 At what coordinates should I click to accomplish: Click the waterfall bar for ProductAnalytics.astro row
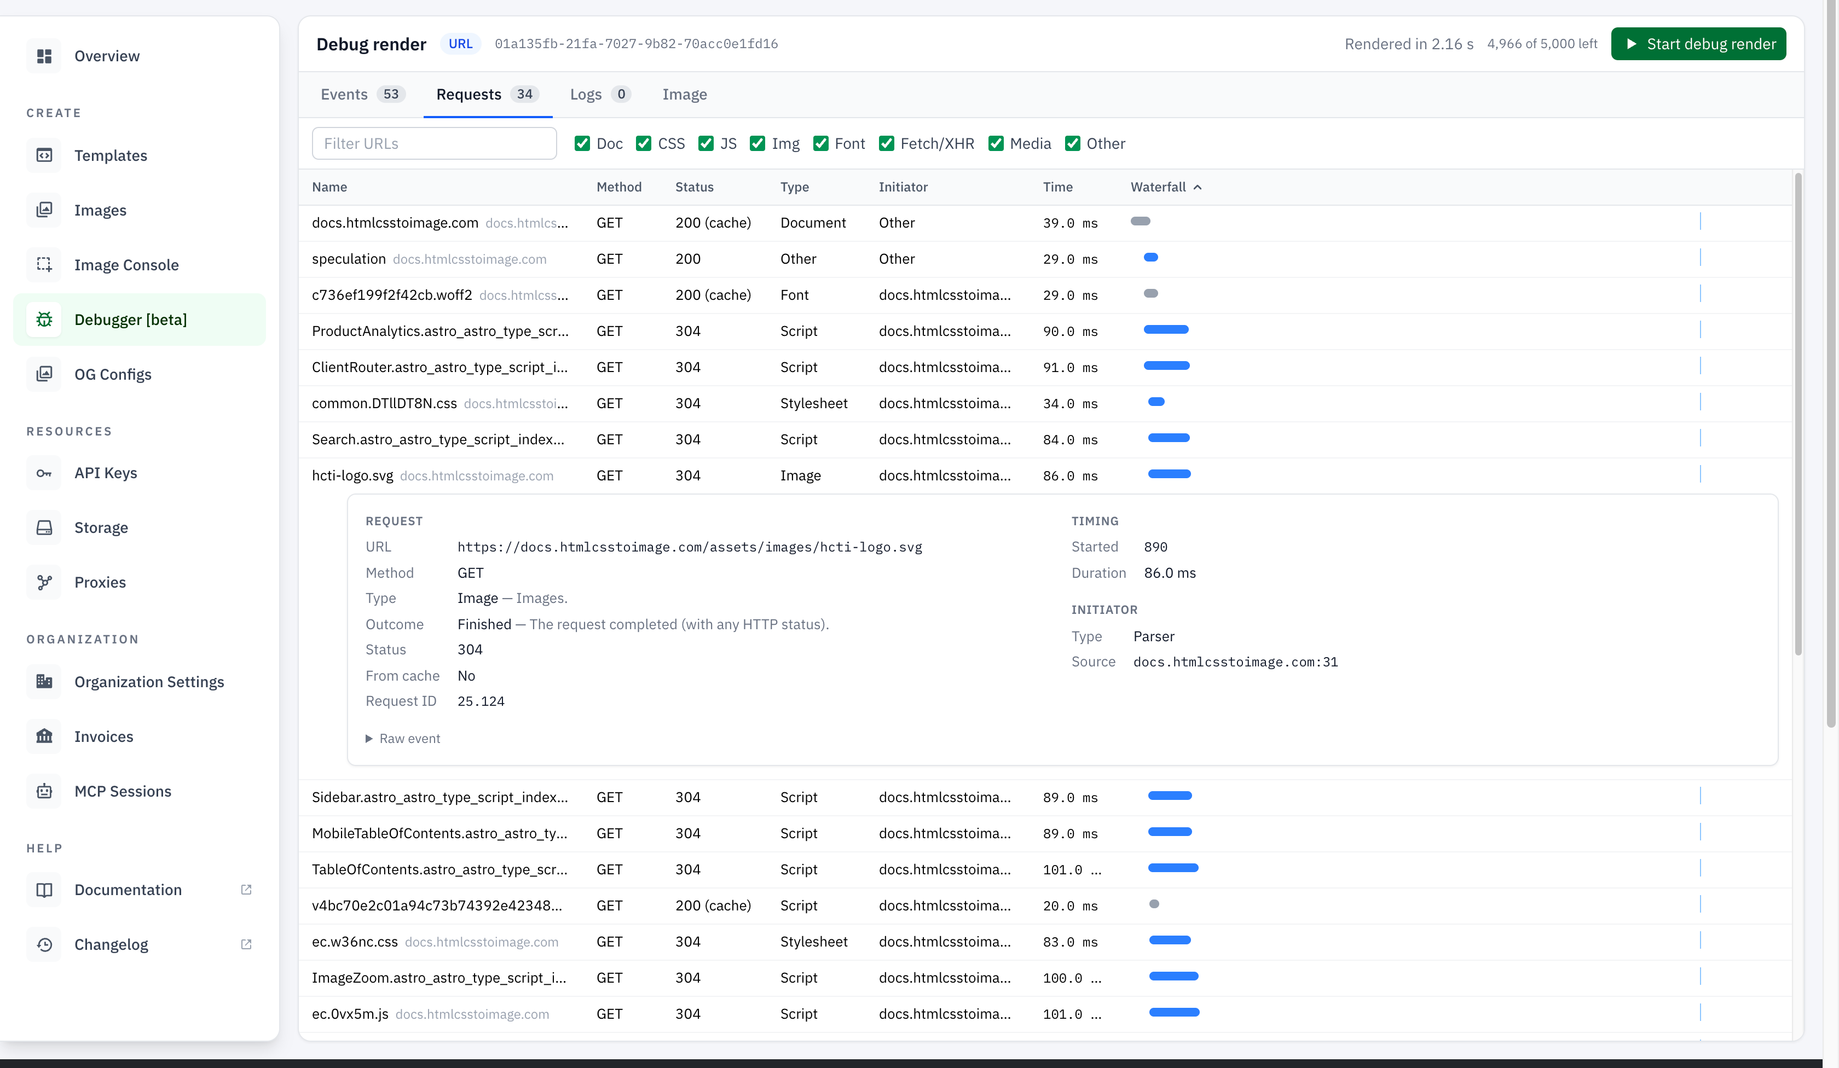1165,330
